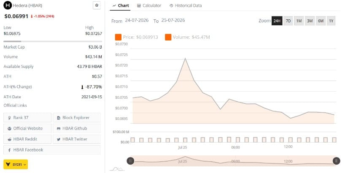Open the Block Explorer link
Image resolution: width=348 pixels, height=173 pixels.
[x=77, y=117]
